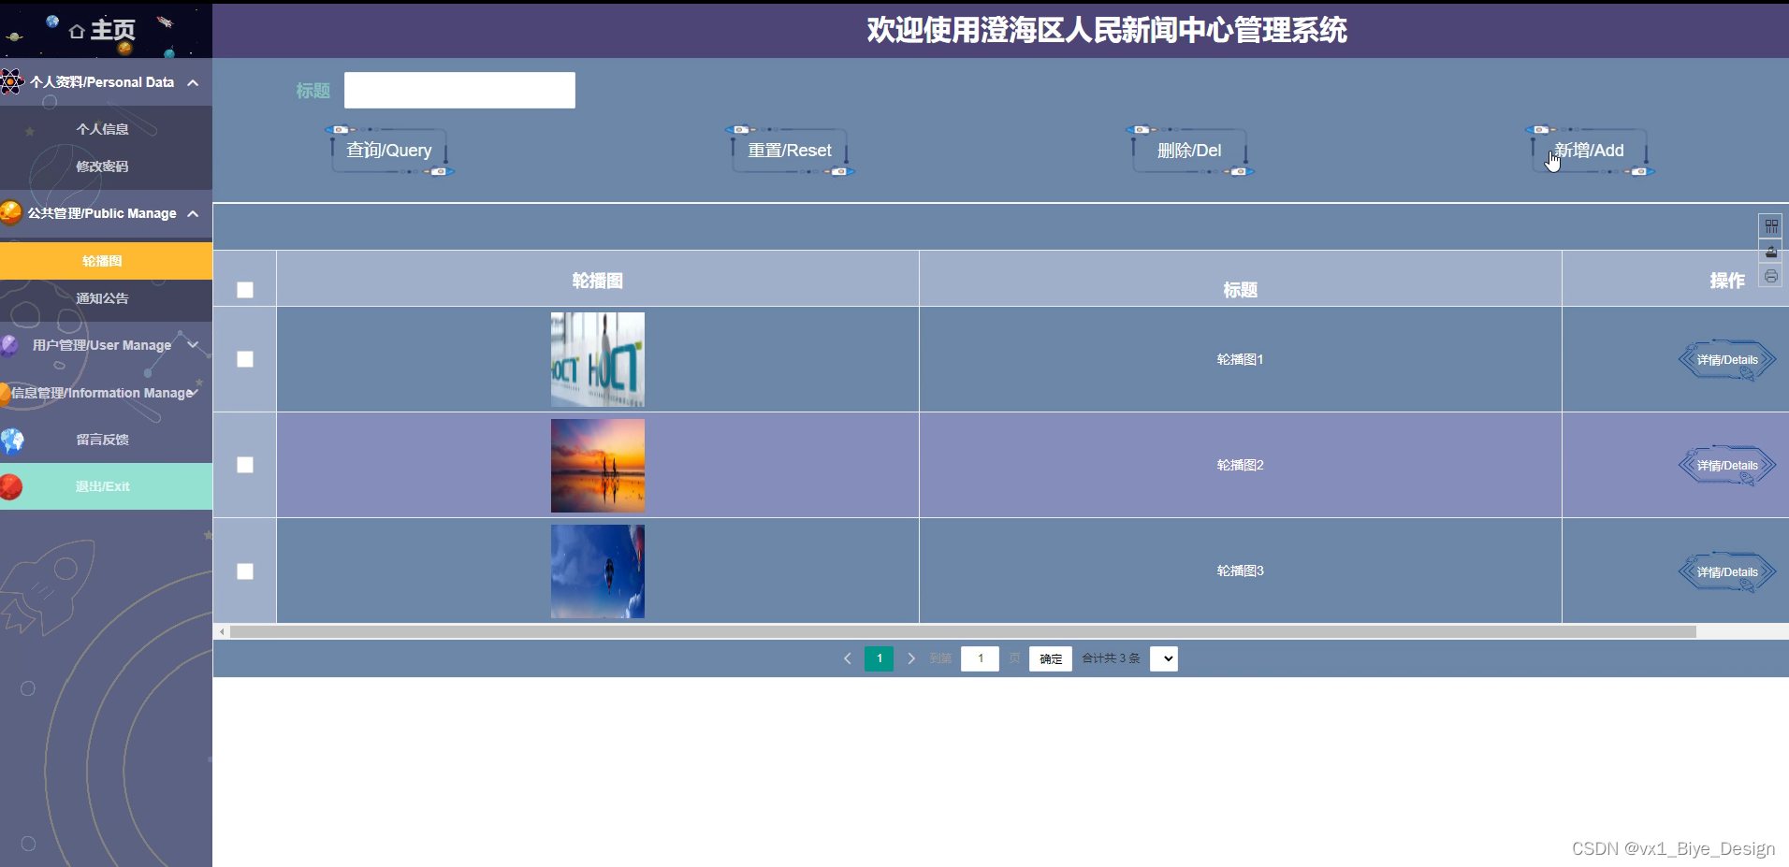Open 个人信息 menu item
This screenshot has width=1789, height=867.
click(106, 129)
